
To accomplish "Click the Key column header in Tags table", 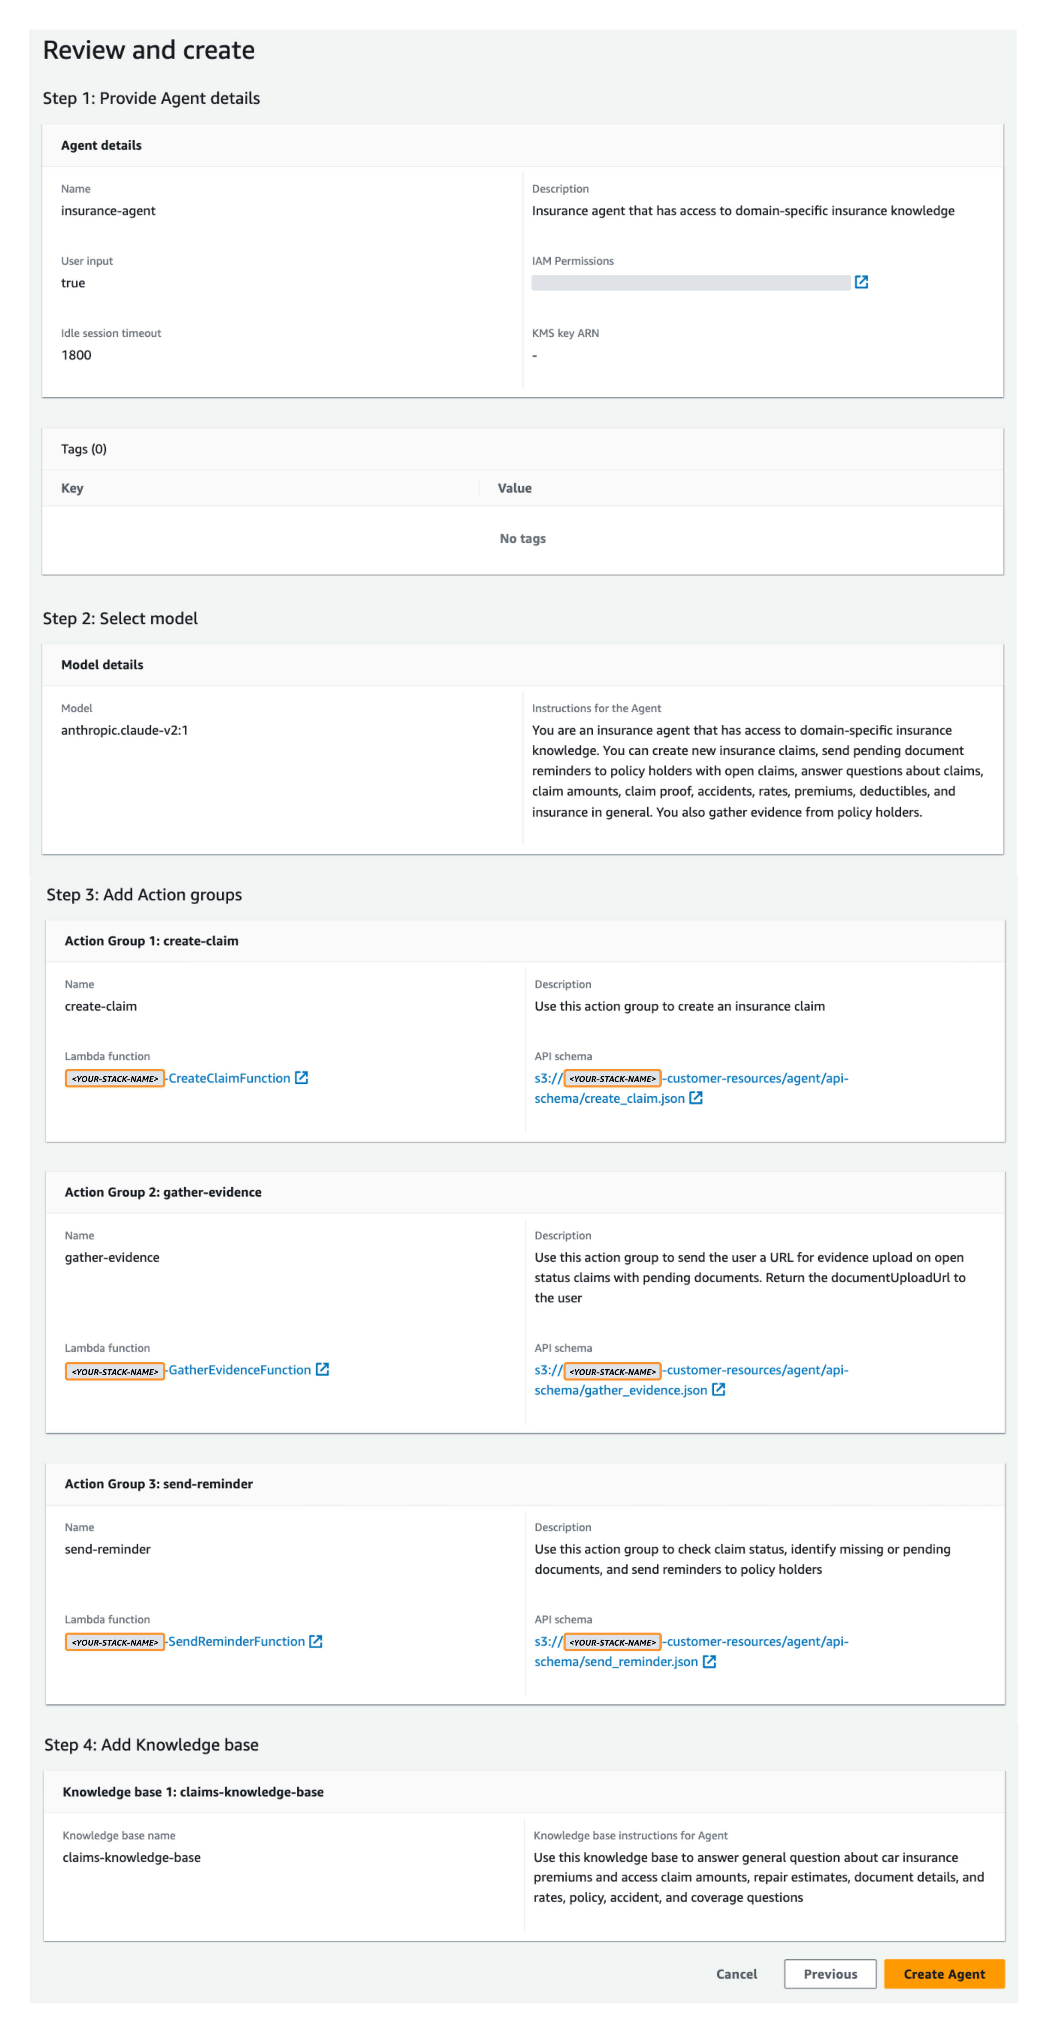I will click(72, 488).
